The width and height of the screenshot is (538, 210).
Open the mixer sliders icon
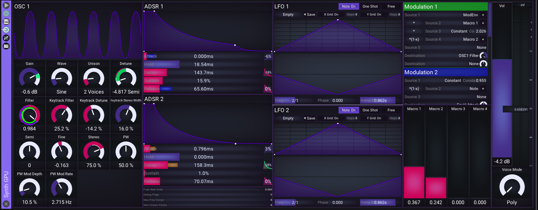(x=6, y=38)
